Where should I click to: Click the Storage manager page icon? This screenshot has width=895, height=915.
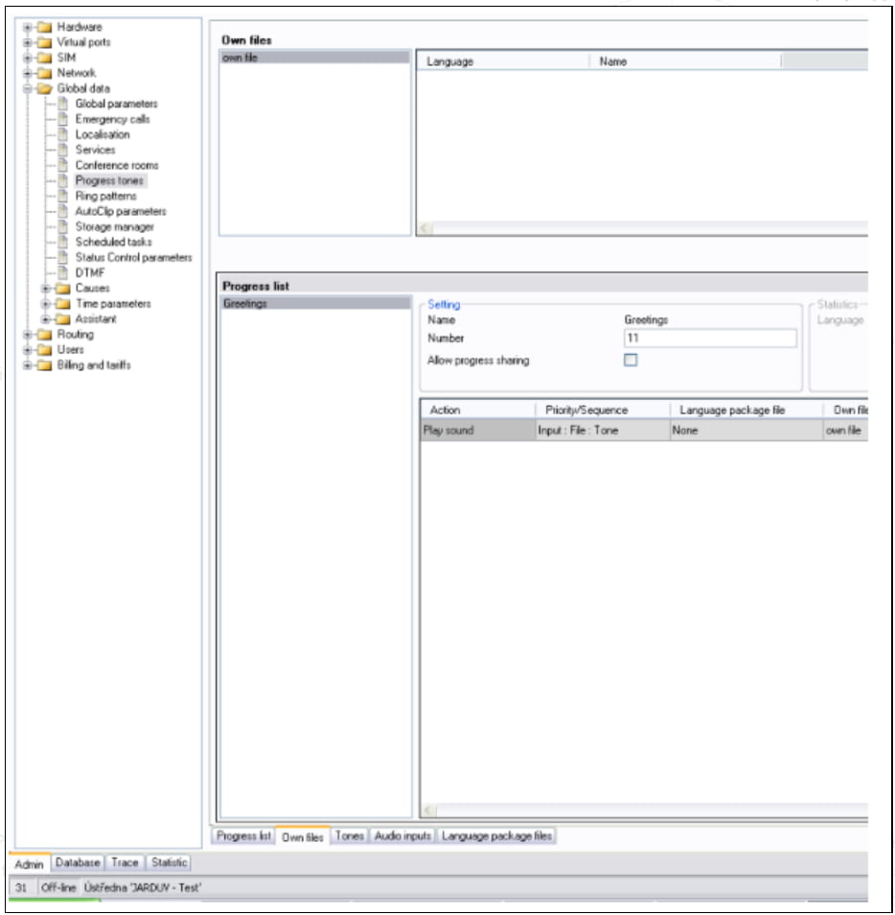click(63, 226)
